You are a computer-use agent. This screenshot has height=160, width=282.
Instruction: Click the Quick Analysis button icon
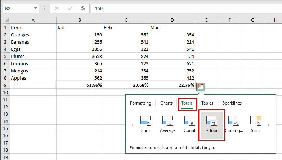[201, 86]
